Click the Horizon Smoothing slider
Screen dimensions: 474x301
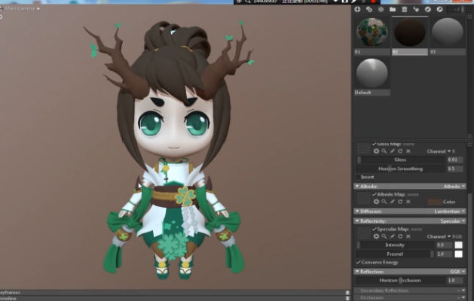coord(400,169)
